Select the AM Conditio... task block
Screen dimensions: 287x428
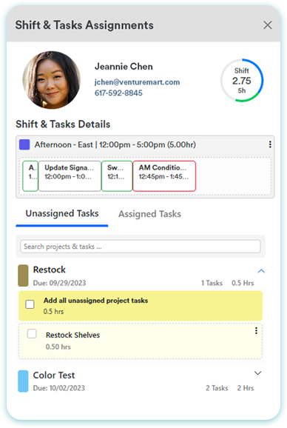164,175
